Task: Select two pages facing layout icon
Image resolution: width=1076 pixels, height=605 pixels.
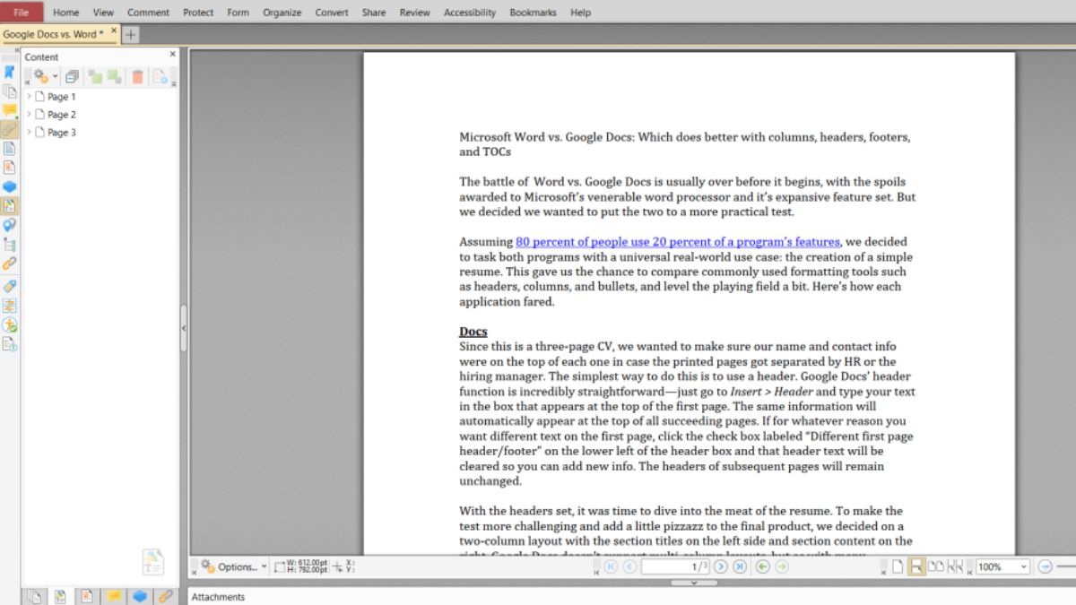Action: pyautogui.click(x=935, y=566)
